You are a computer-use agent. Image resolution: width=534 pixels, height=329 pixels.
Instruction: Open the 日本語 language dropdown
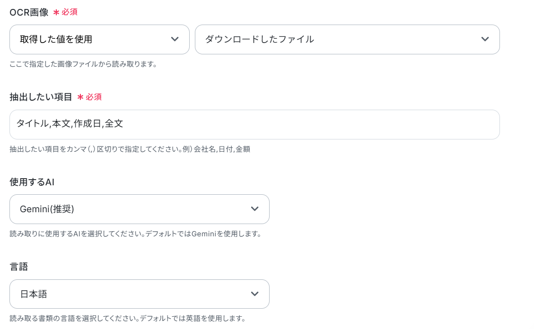click(x=139, y=294)
